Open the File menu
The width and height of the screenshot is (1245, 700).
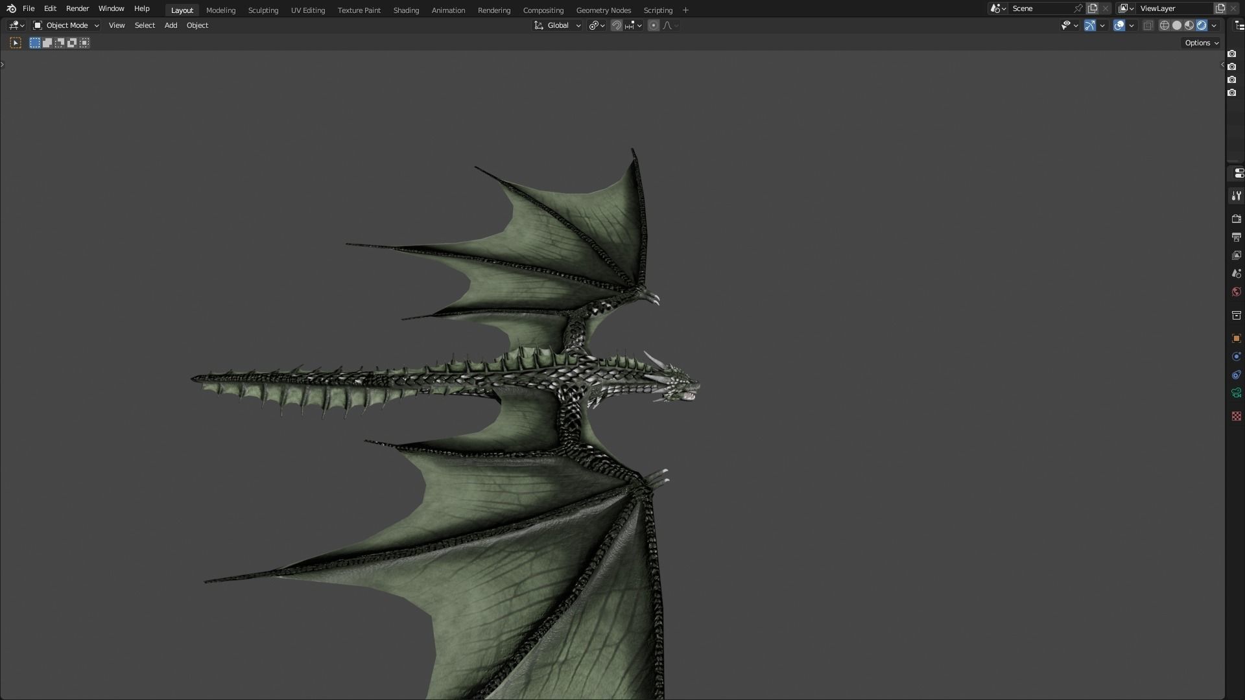[29, 8]
